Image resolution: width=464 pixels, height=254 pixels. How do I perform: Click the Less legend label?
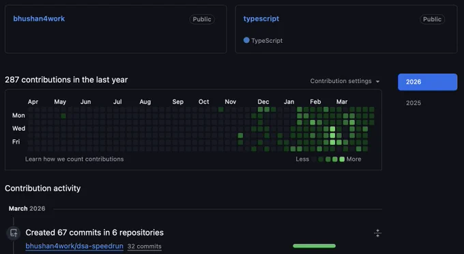302,159
